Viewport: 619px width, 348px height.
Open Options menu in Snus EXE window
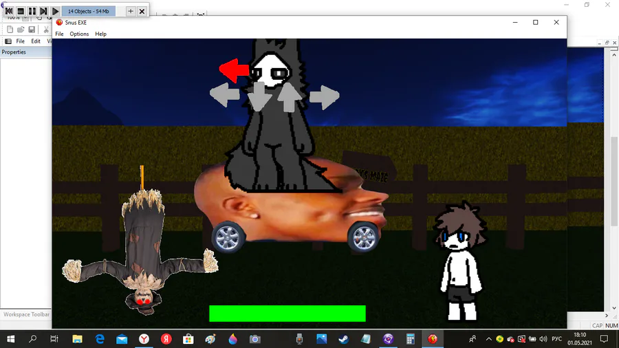tap(79, 34)
